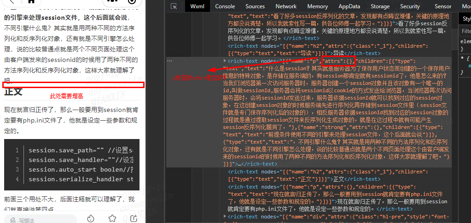471x223 pixels.
Task: Collapse the selected rich-text p node
Action: pos(225,61)
